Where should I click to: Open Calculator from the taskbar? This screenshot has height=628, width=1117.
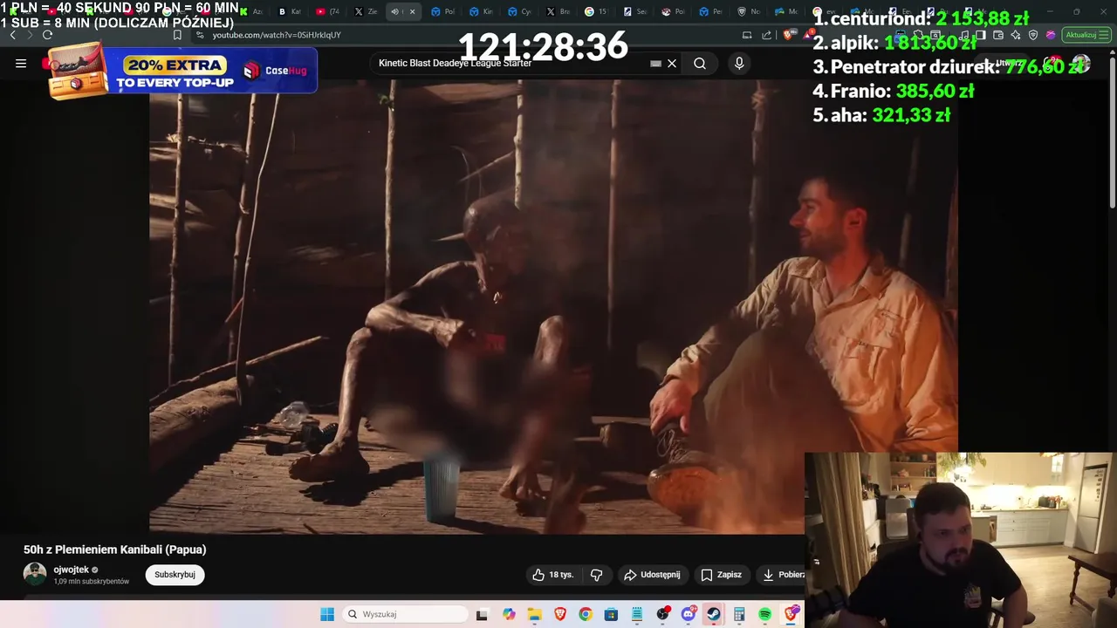[739, 614]
